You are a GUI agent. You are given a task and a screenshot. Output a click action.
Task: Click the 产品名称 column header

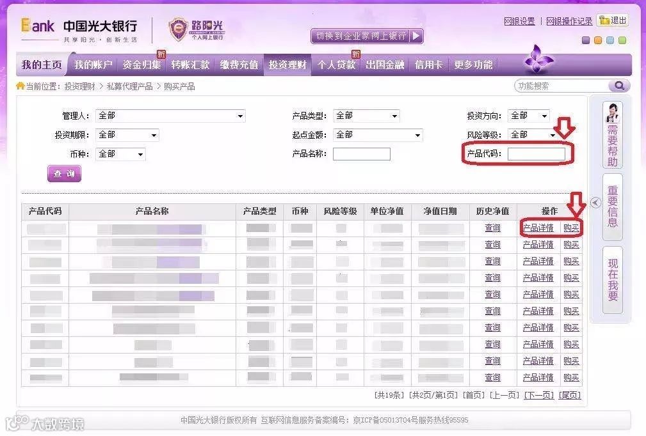click(152, 212)
